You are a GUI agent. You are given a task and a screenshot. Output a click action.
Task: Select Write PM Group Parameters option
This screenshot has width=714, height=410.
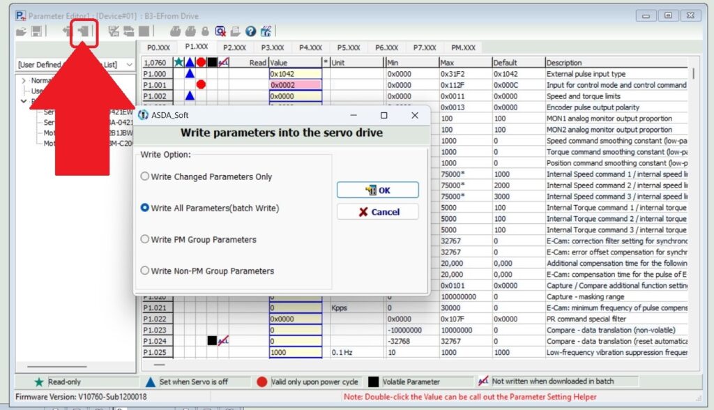tap(145, 239)
